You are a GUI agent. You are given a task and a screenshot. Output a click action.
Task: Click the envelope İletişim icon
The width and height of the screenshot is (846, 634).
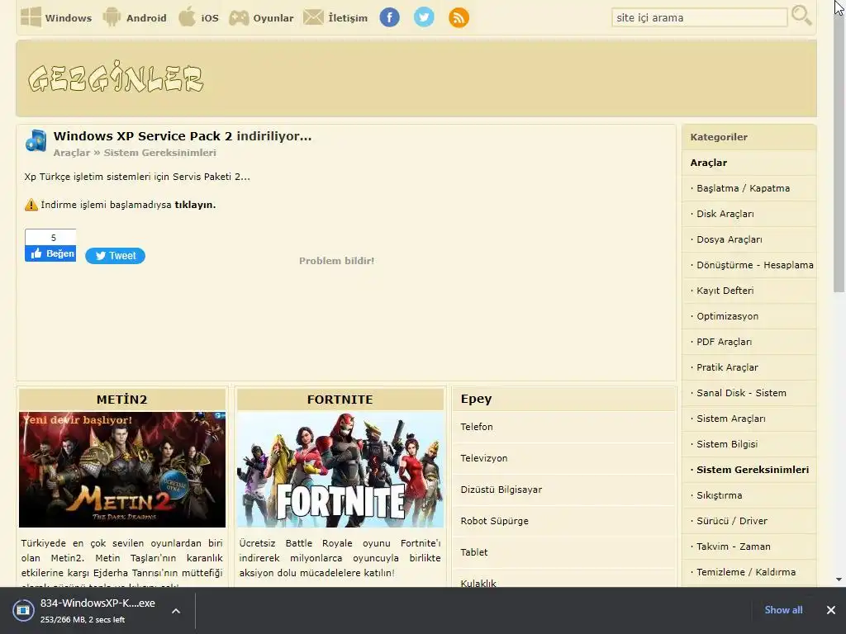click(313, 17)
